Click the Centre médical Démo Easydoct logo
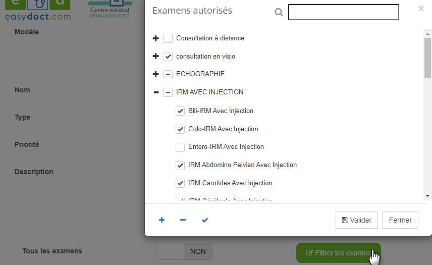Viewport: 432px width, 265px height. [x=110, y=10]
